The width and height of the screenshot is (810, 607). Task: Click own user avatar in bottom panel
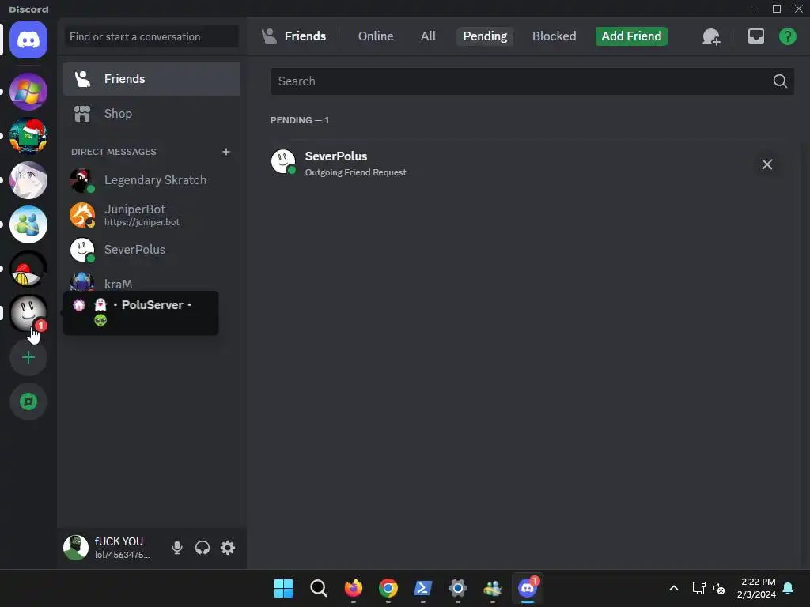pyautogui.click(x=76, y=547)
